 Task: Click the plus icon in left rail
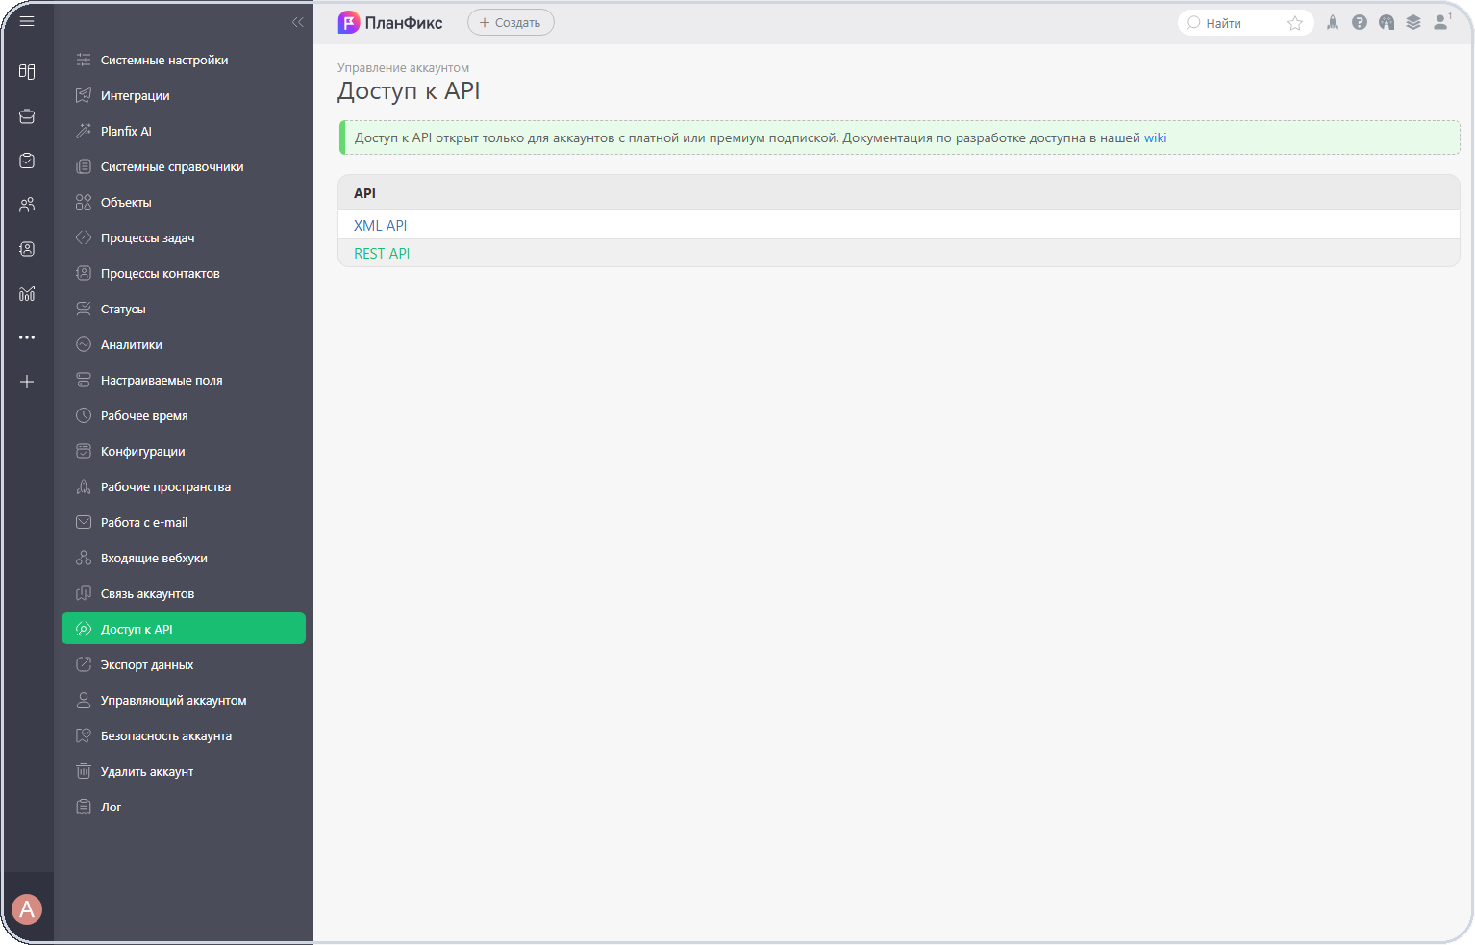pyautogui.click(x=27, y=382)
